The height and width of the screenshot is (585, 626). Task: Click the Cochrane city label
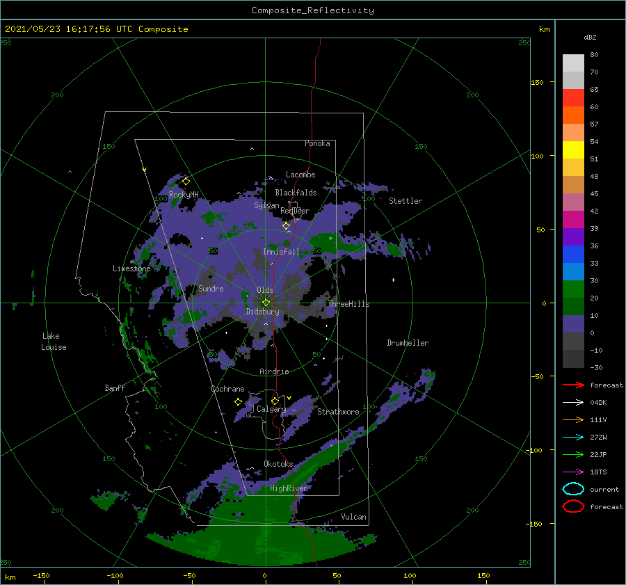(x=227, y=389)
